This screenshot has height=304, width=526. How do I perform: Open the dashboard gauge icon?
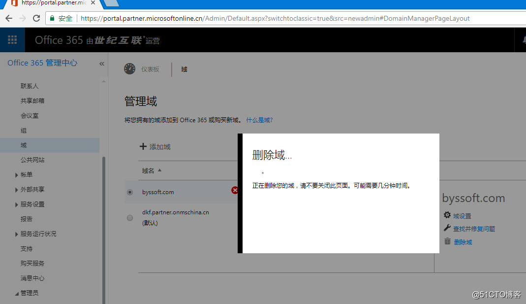[129, 68]
